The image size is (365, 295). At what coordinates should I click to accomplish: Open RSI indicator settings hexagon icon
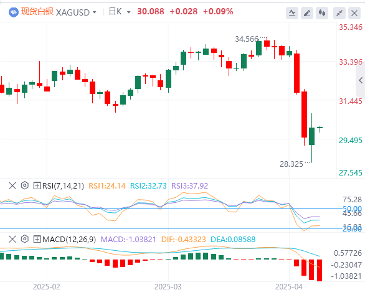[25, 185]
